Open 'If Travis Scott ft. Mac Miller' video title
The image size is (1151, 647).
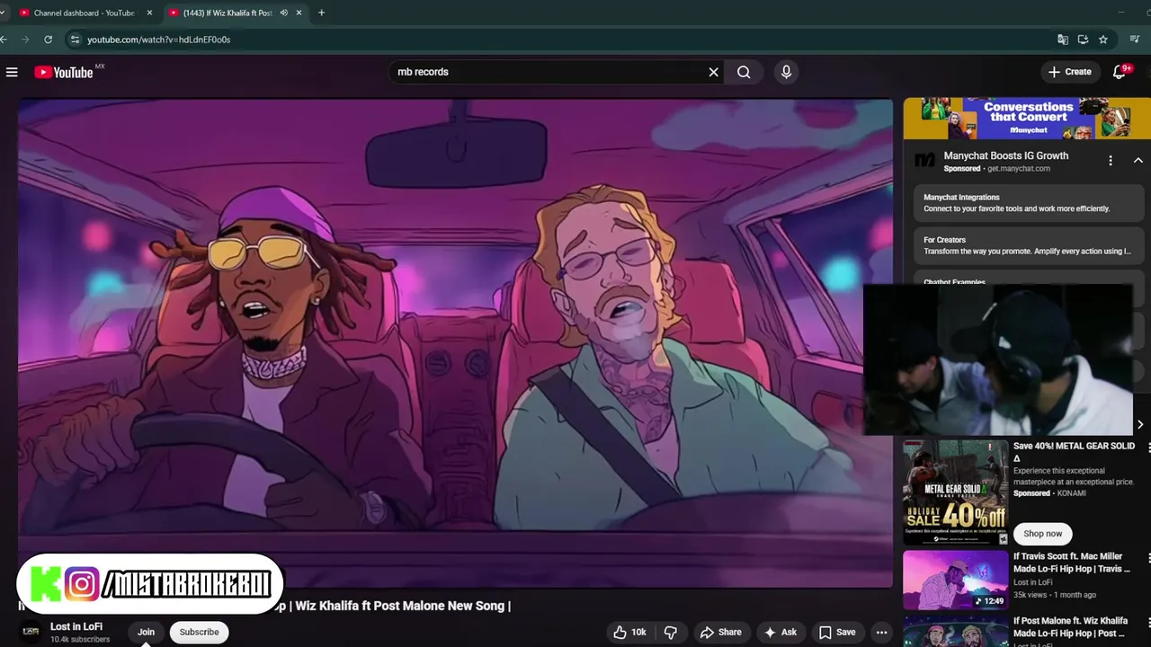click(x=1071, y=563)
